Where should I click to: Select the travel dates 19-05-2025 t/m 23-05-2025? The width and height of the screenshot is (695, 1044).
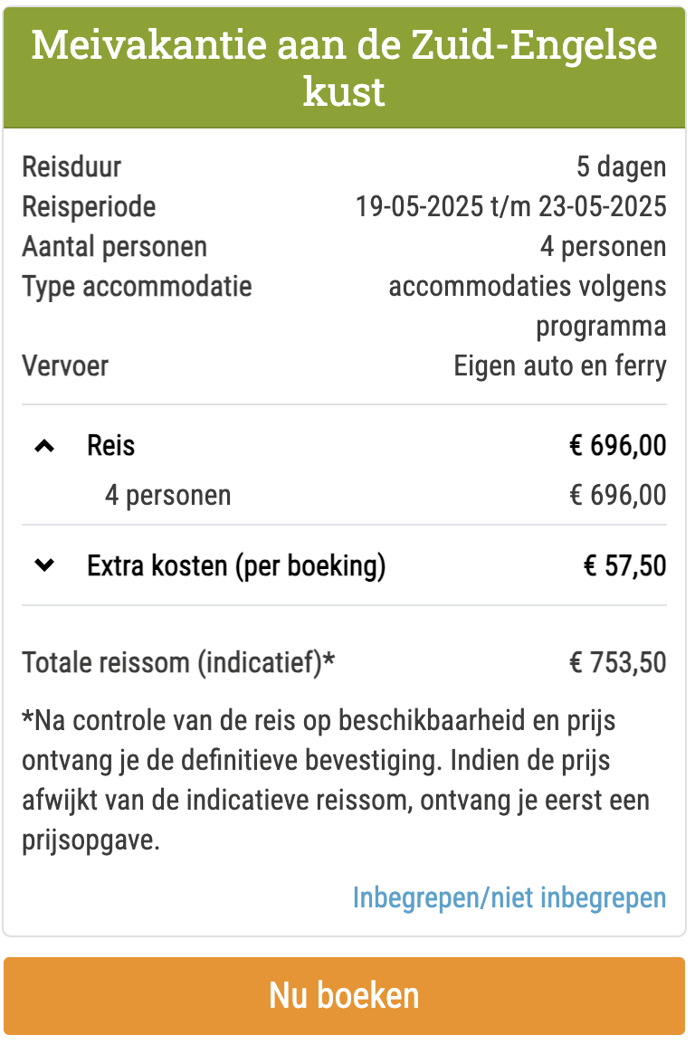tap(510, 207)
